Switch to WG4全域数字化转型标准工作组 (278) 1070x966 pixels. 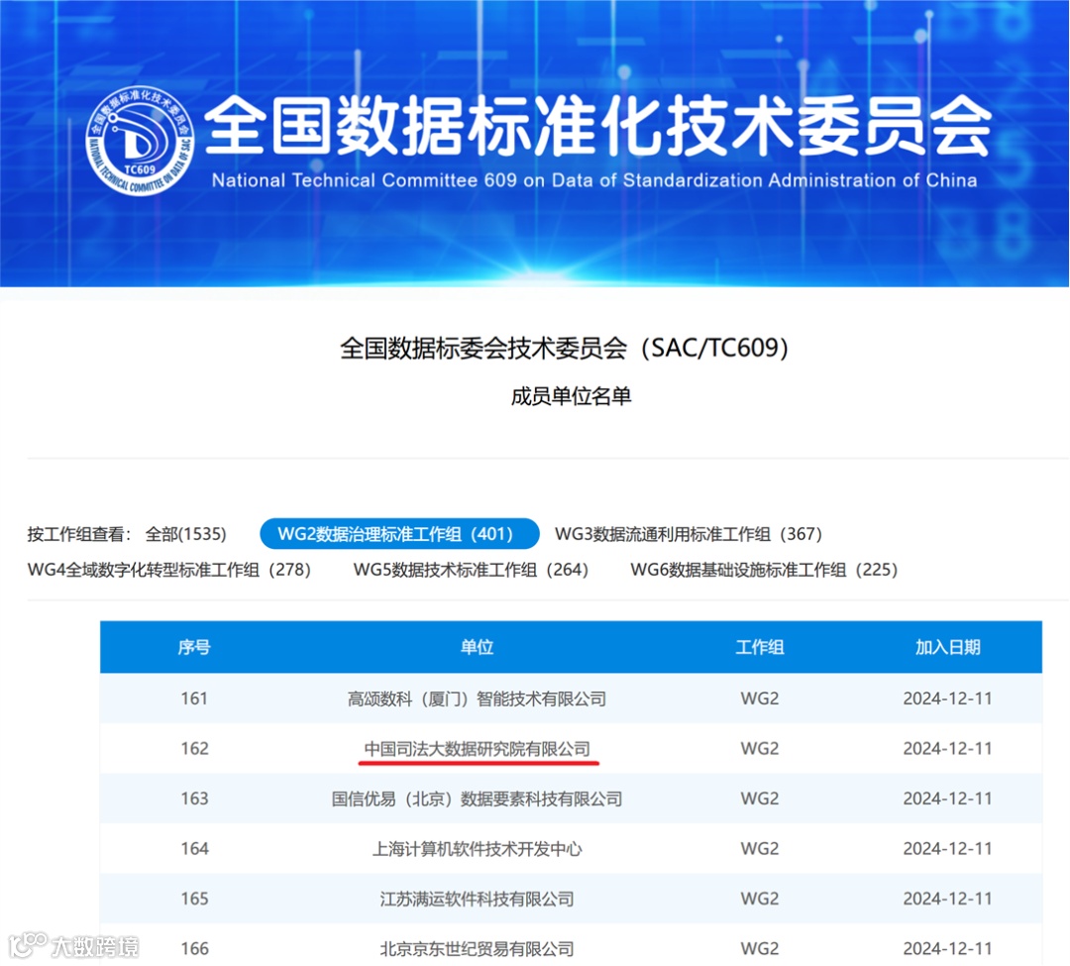[x=169, y=570]
